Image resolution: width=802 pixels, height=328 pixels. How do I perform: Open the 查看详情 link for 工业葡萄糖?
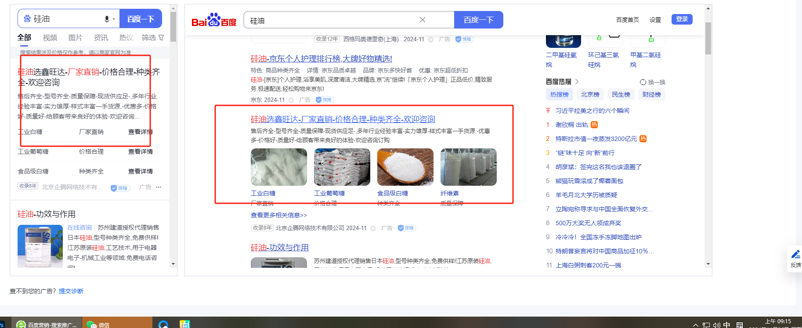(x=141, y=151)
